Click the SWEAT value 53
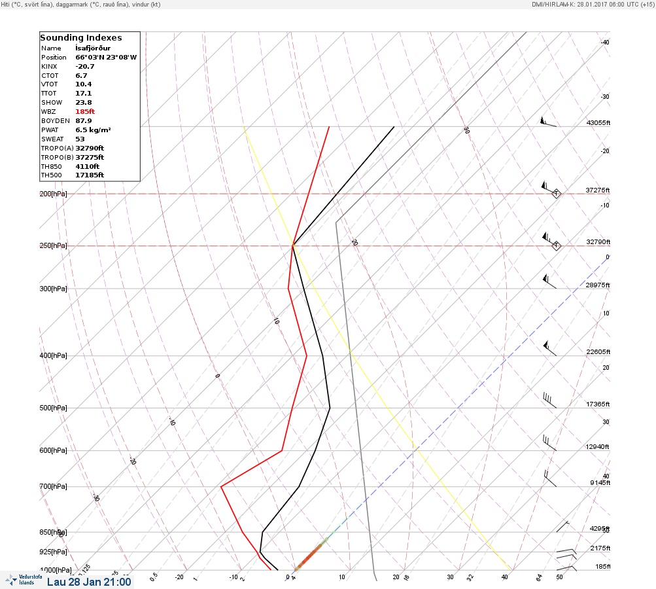656x589 pixels. (80, 139)
